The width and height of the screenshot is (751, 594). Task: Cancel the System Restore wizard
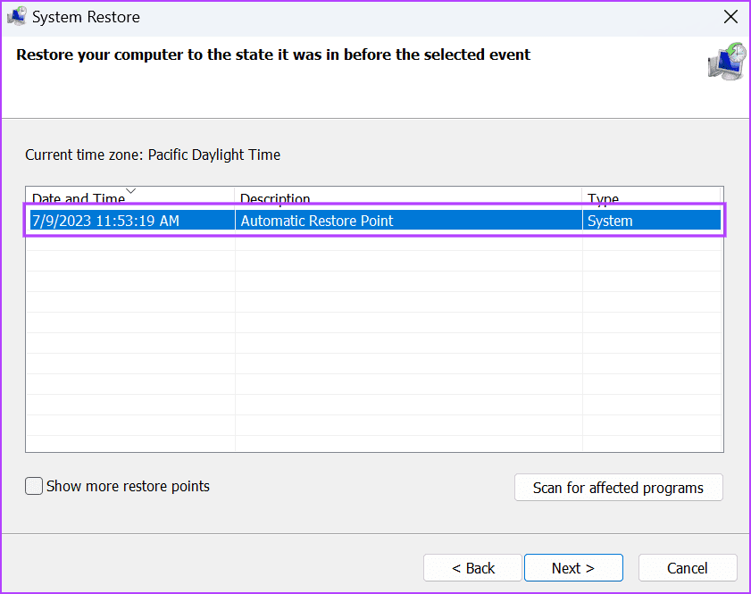(x=687, y=567)
